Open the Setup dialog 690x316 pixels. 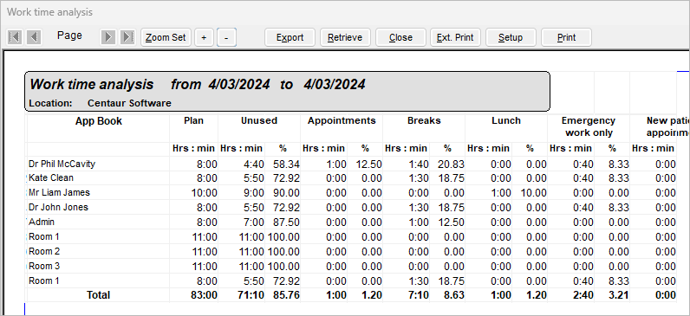click(x=511, y=37)
